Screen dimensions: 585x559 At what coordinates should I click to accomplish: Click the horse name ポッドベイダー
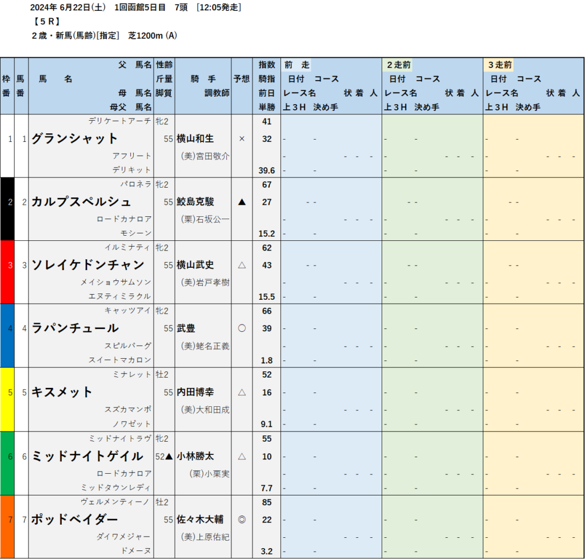[75, 520]
